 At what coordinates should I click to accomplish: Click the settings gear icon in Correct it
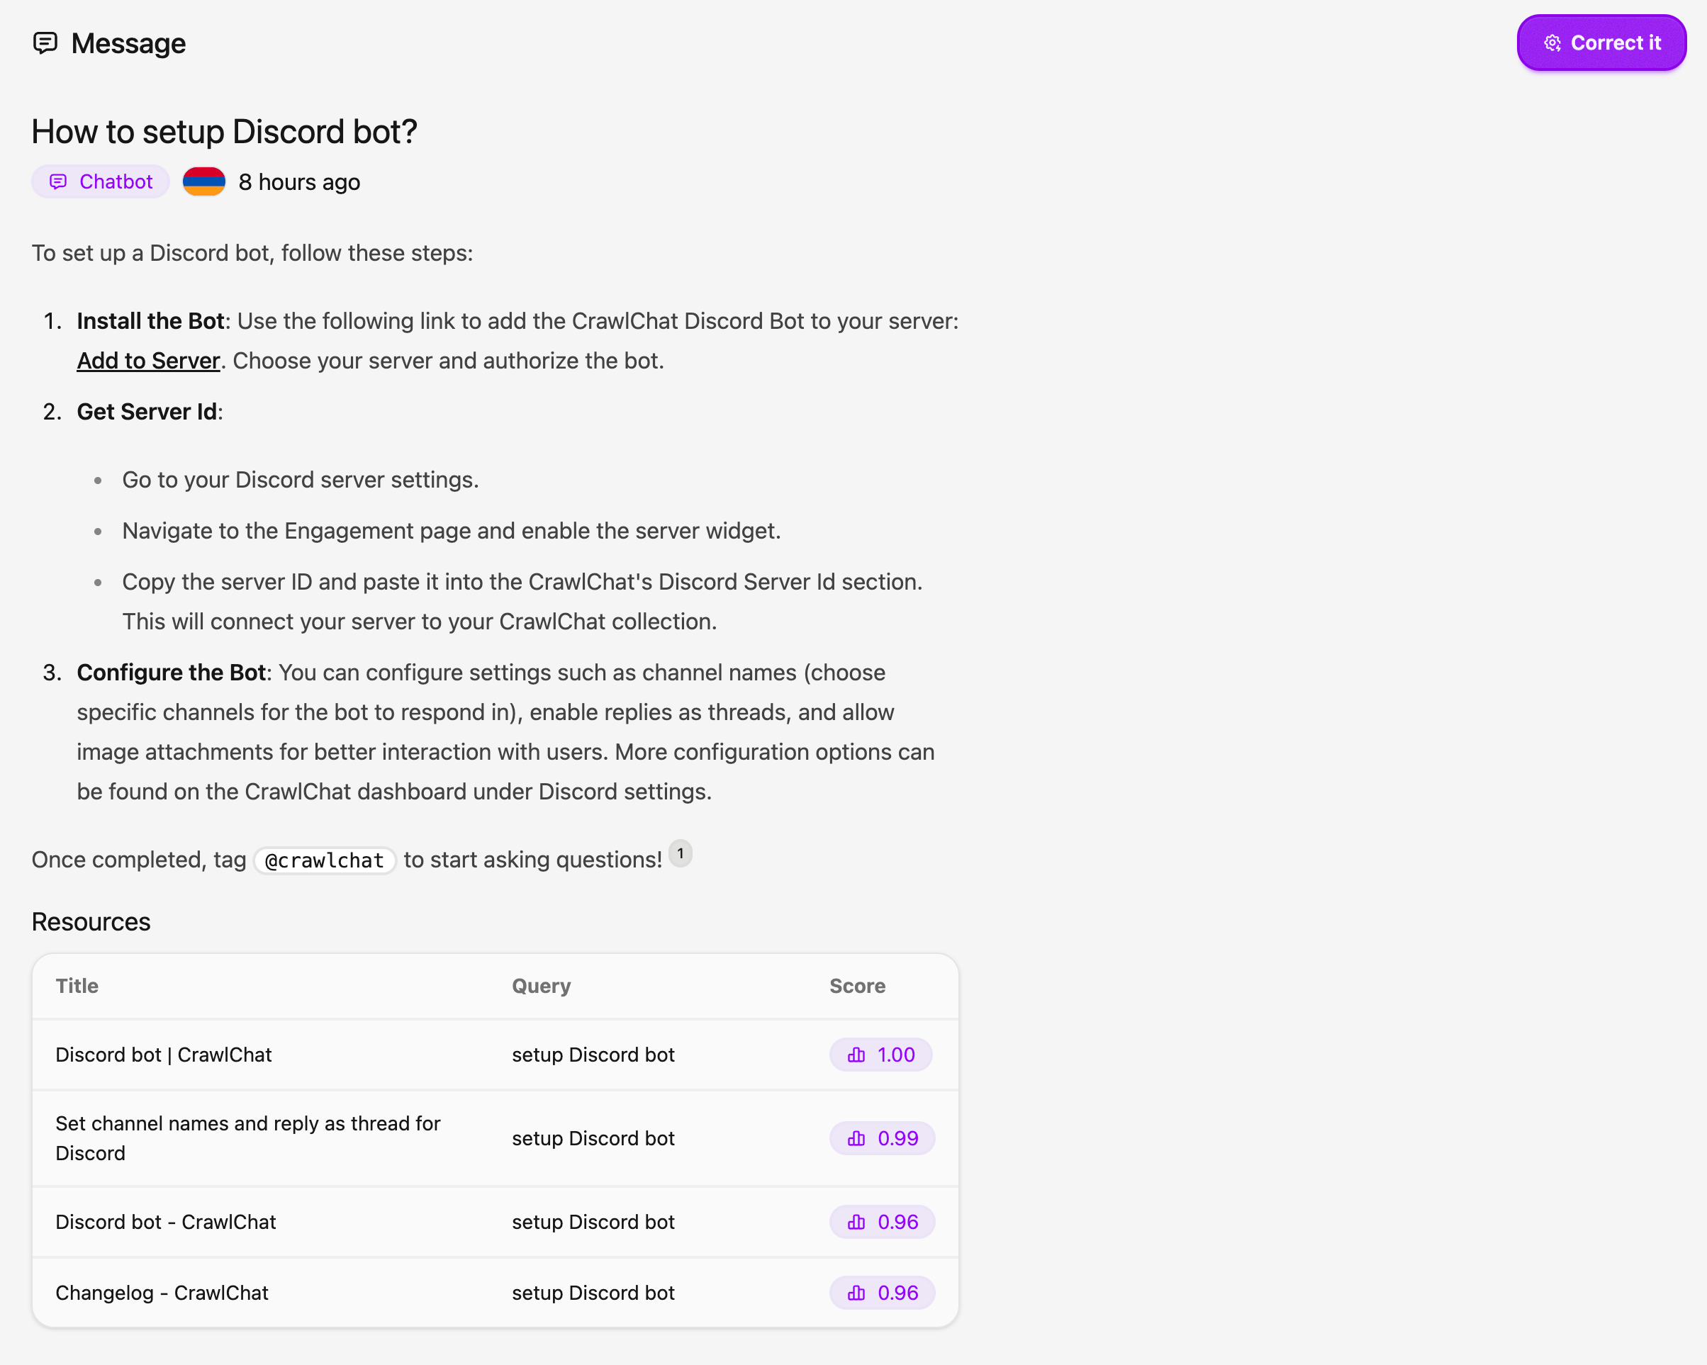coord(1552,43)
